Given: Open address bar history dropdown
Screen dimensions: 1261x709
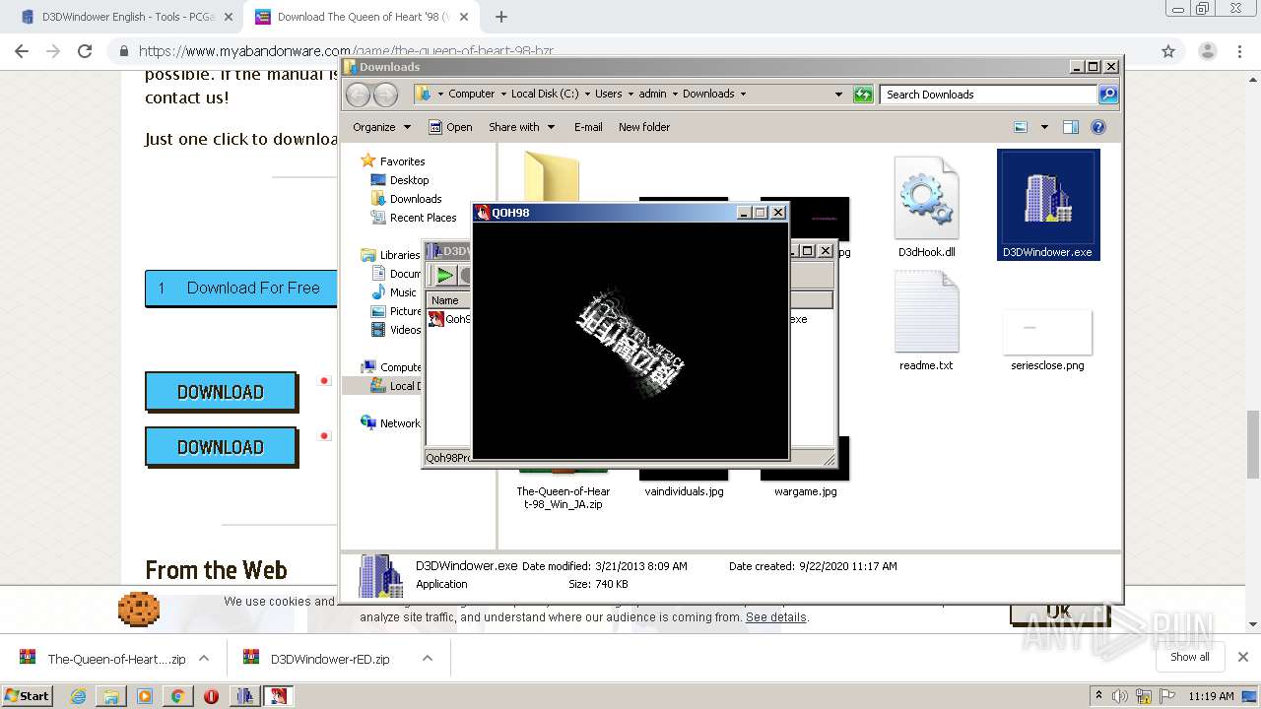Looking at the screenshot, I should pyautogui.click(x=838, y=95).
